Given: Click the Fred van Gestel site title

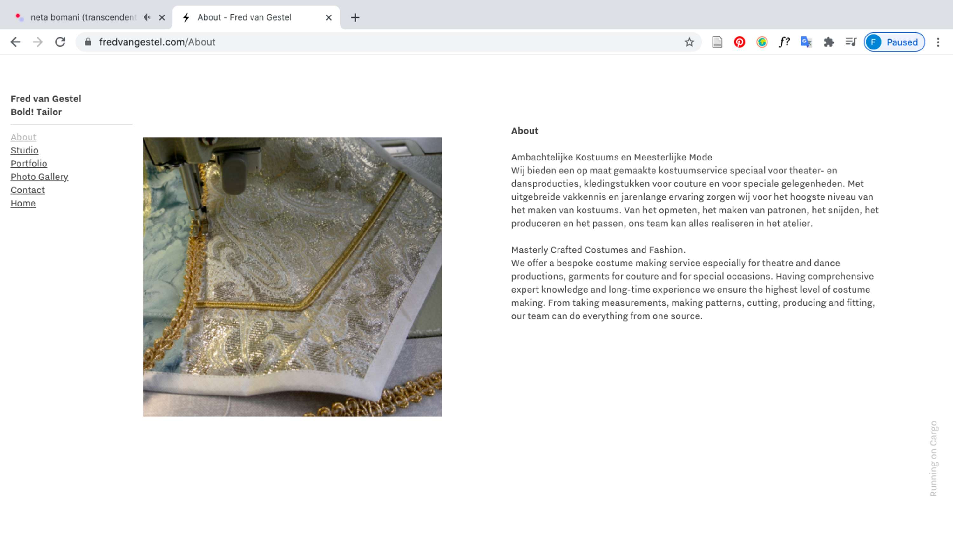Looking at the screenshot, I should click(x=46, y=99).
